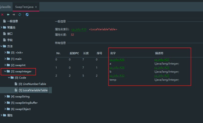Click the forward arrow navigation icon

tap(14, 15)
